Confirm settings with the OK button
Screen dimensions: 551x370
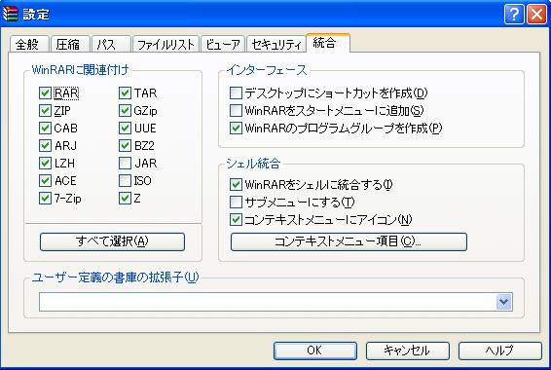coord(315,351)
